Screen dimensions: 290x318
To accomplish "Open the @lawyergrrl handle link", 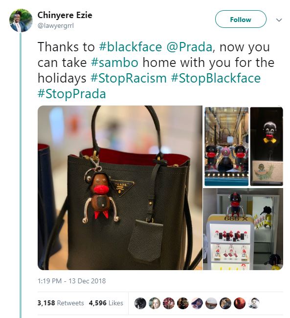I will pyautogui.click(x=56, y=26).
